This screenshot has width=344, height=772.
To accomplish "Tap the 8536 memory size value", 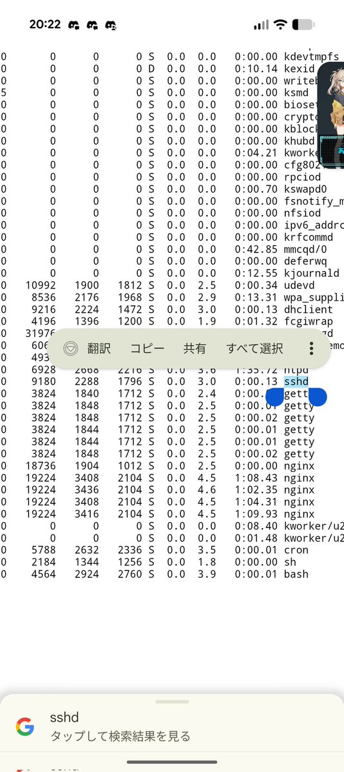I will tap(43, 297).
